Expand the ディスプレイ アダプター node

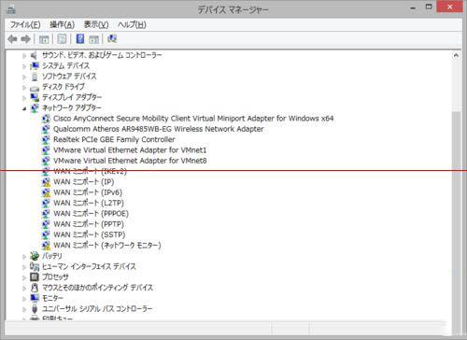pyautogui.click(x=24, y=98)
